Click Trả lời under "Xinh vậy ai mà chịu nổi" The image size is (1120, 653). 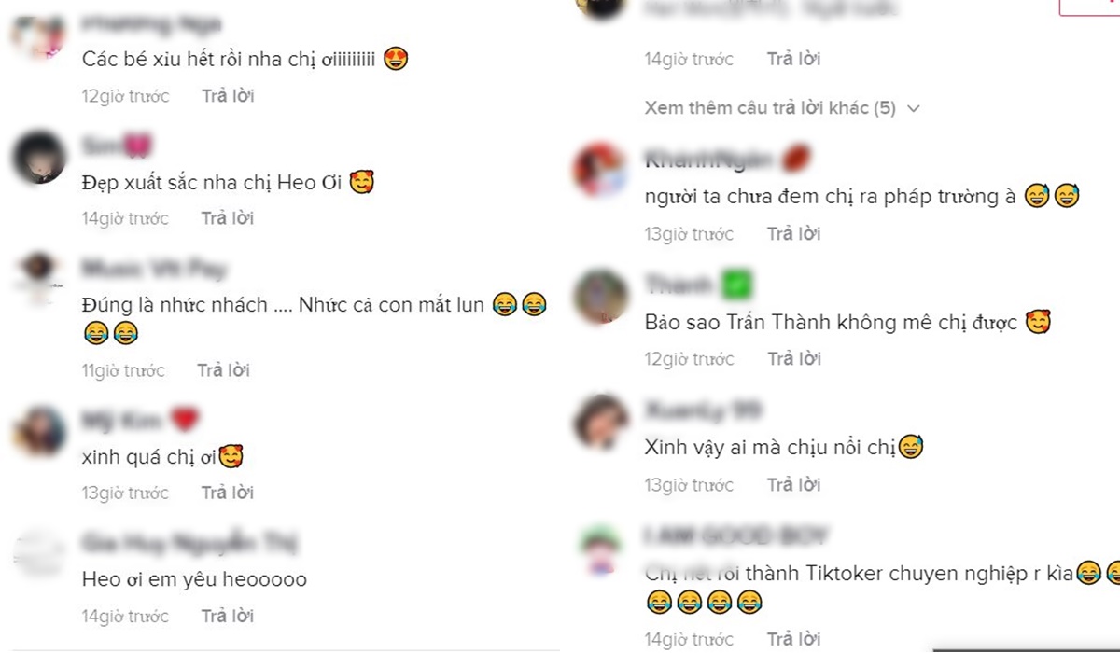tap(793, 484)
